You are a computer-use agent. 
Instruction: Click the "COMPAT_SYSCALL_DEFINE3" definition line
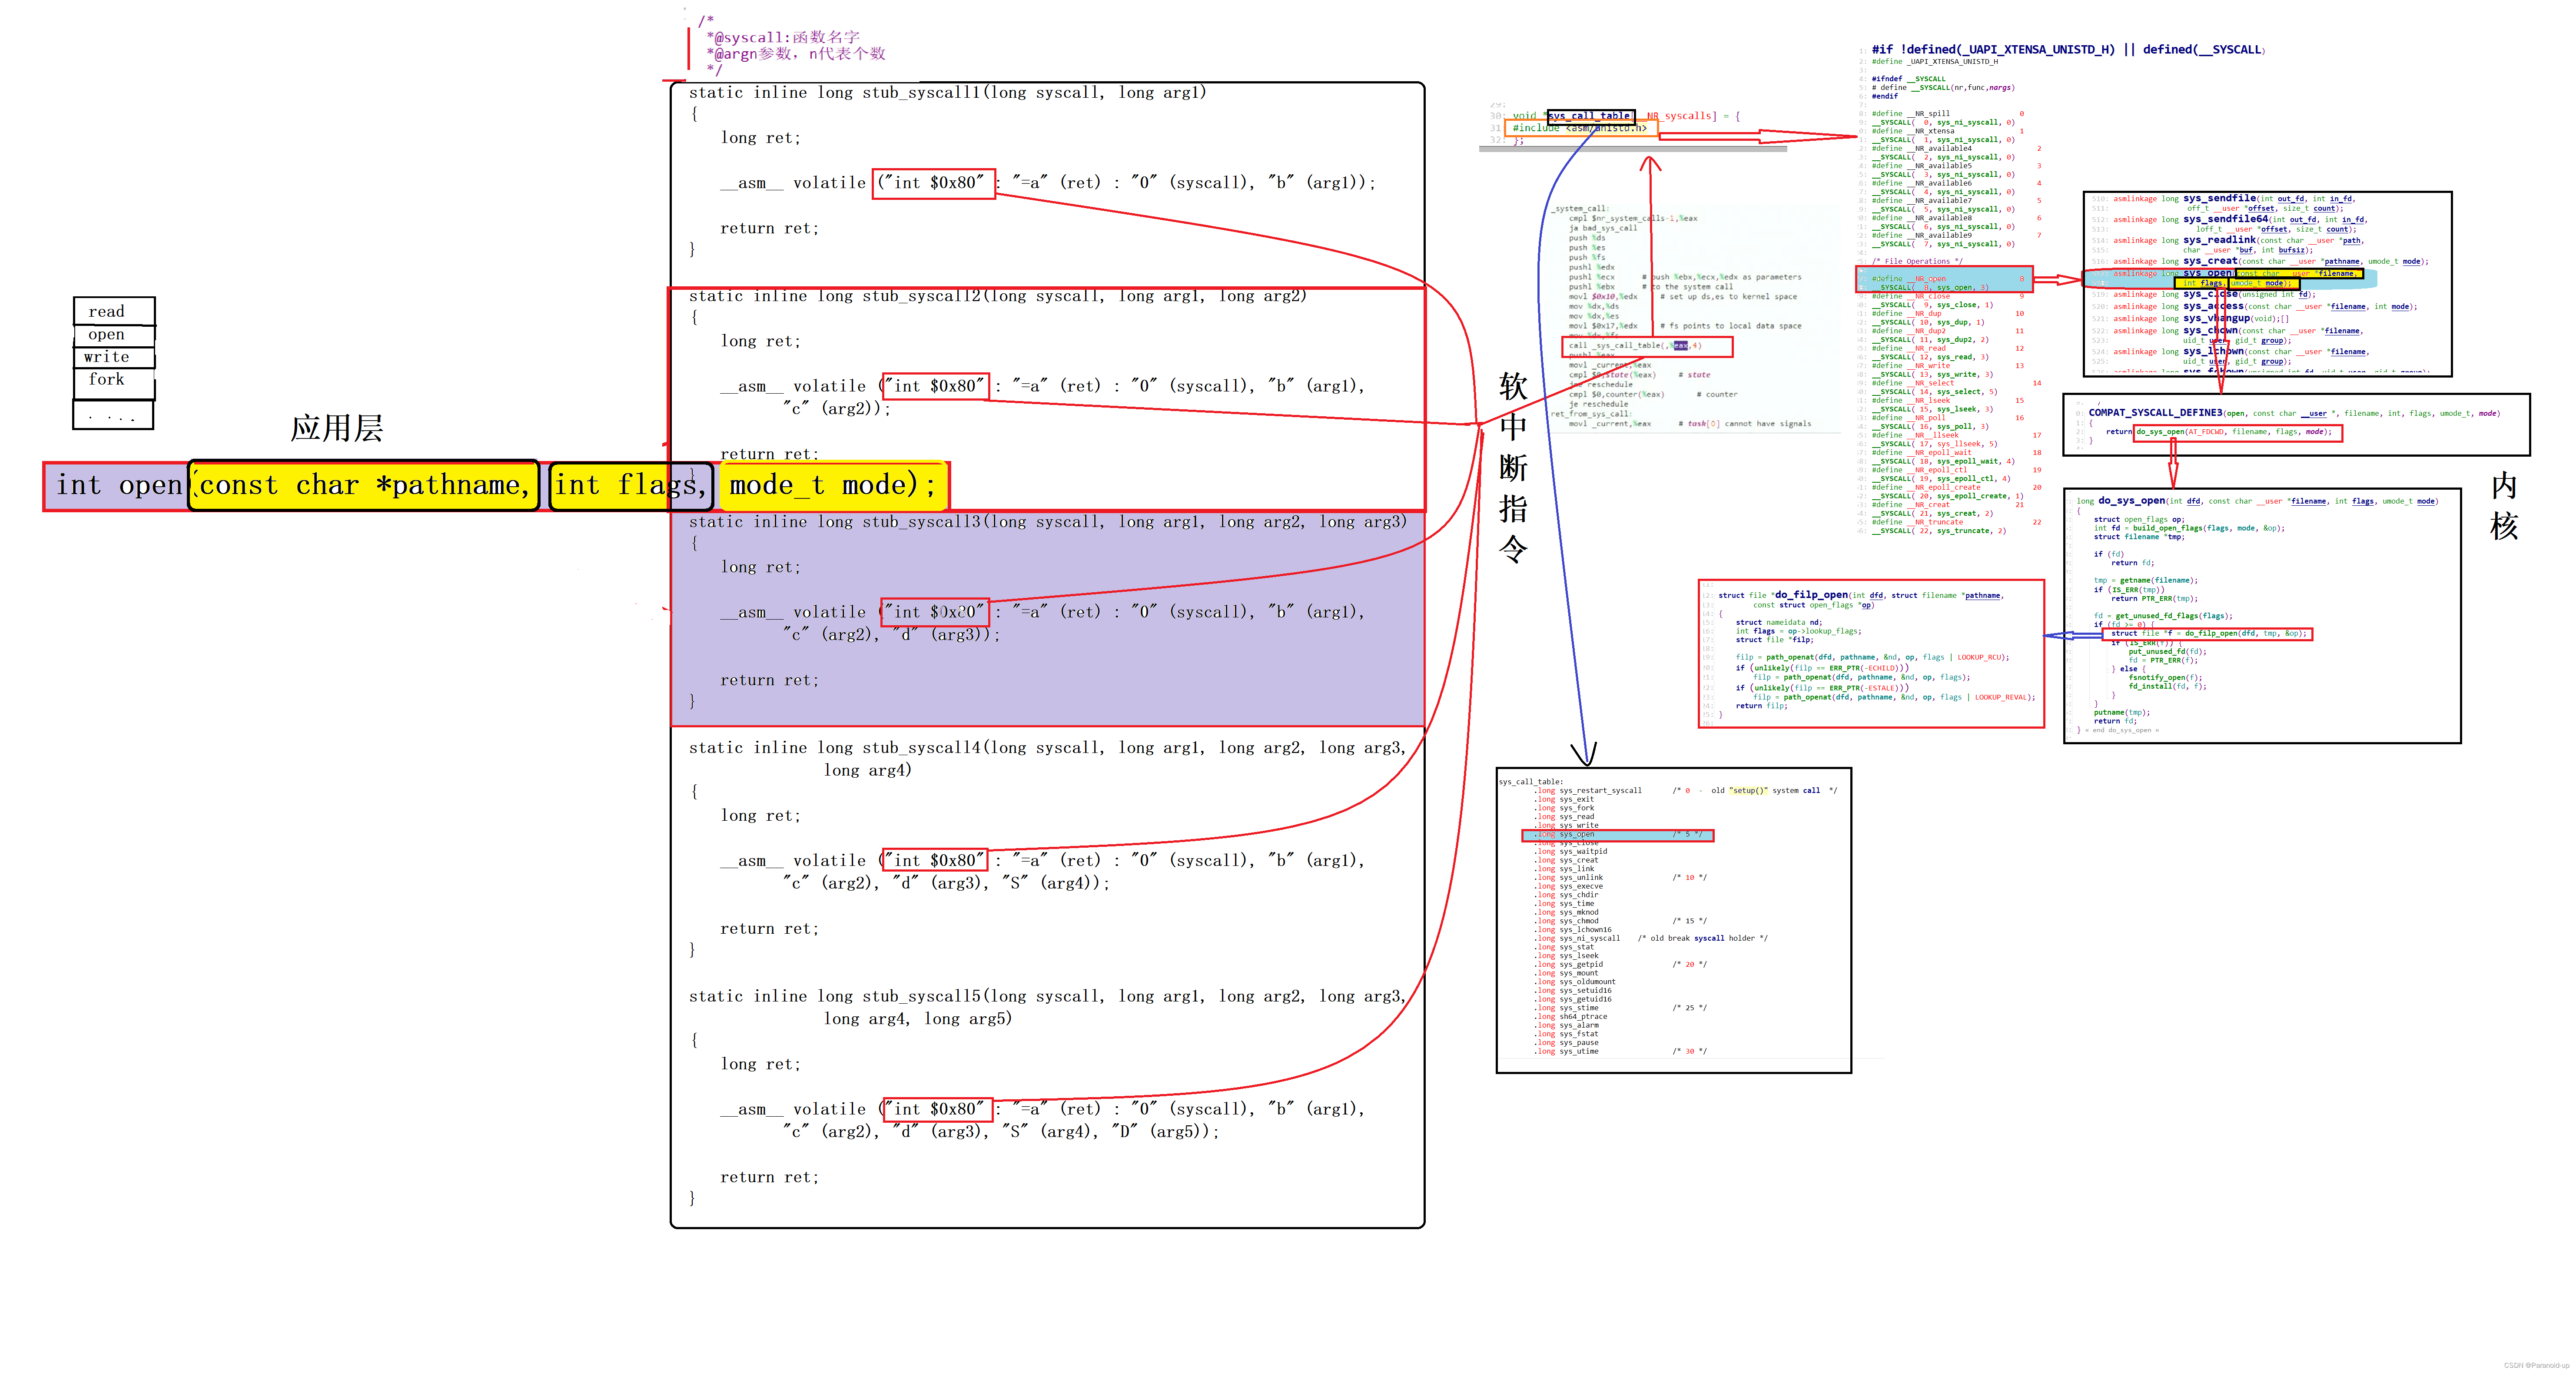[x=2293, y=413]
